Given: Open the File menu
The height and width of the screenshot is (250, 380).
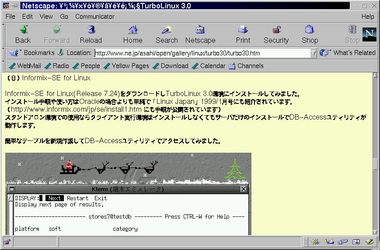Looking at the screenshot, I should [10, 17].
